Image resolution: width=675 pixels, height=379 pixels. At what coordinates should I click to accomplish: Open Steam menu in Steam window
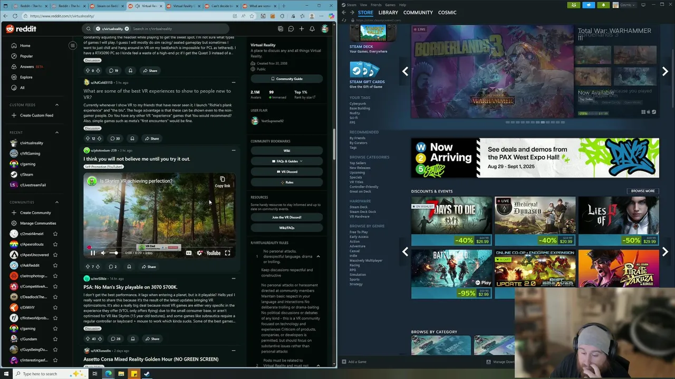351,5
